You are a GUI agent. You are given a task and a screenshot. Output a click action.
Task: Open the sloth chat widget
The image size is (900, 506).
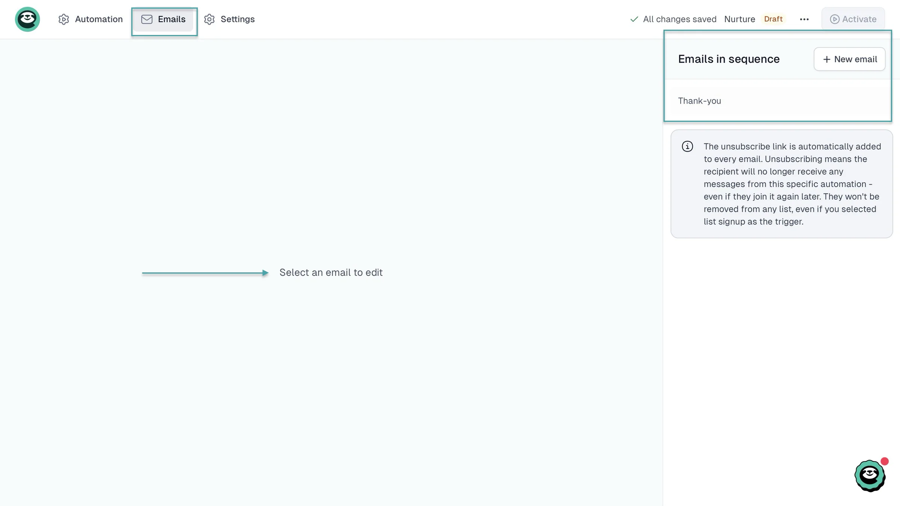tap(870, 475)
